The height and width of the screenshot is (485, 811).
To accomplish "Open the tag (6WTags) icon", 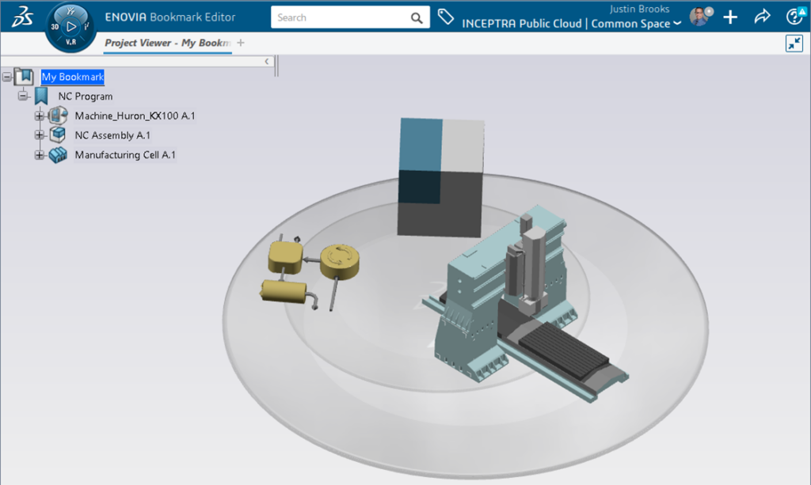I will coord(445,17).
